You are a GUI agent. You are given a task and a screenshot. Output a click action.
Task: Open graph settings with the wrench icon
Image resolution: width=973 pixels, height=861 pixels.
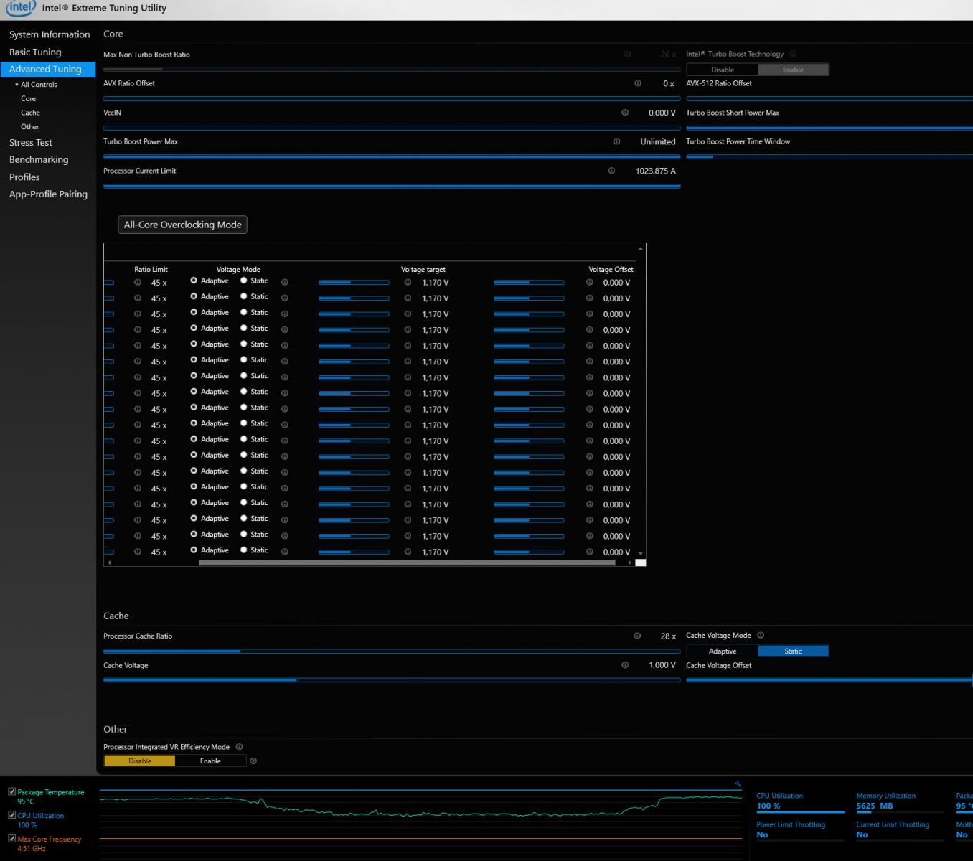[737, 784]
